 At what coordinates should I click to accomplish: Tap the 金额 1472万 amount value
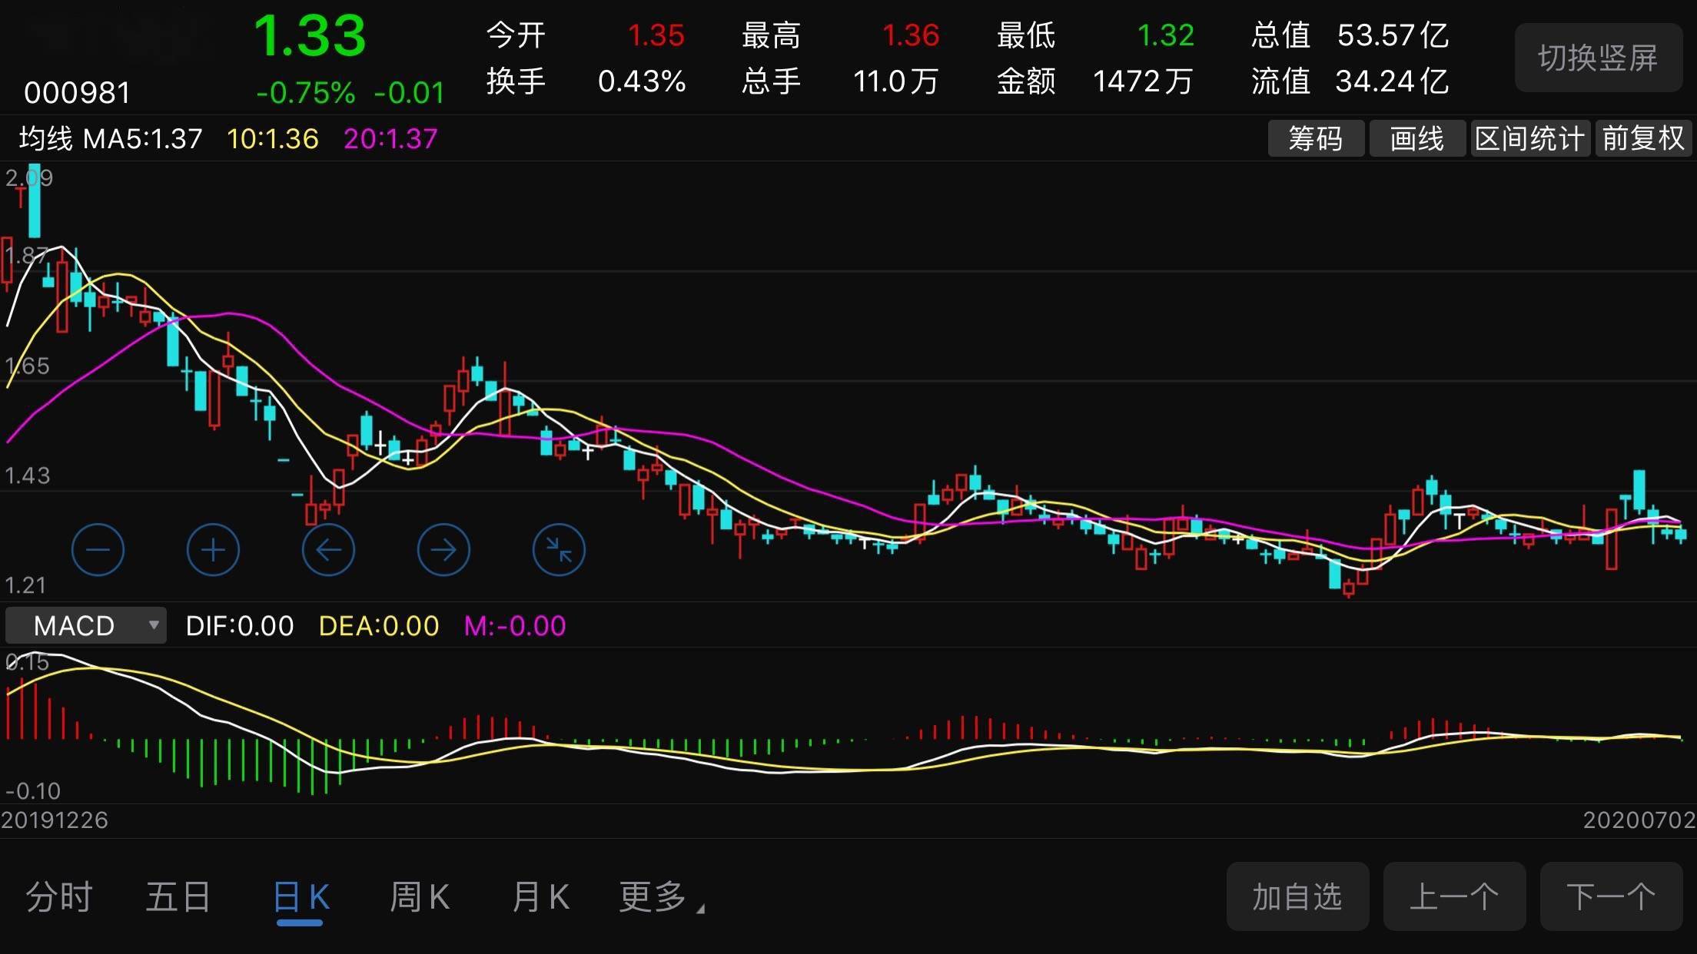point(1095,81)
